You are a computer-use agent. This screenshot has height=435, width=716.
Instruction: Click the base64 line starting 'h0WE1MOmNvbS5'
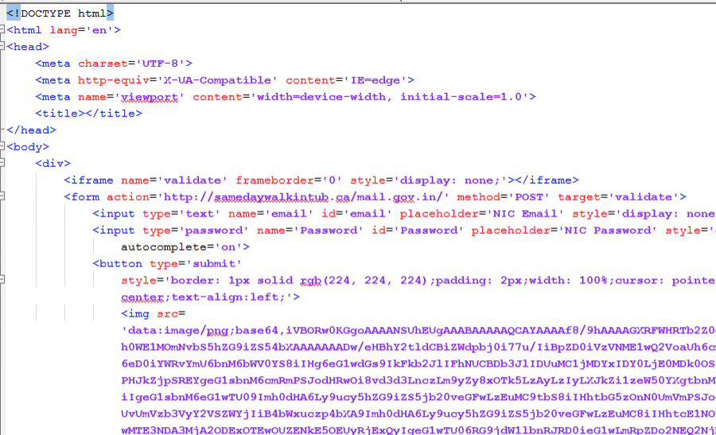click(418, 347)
